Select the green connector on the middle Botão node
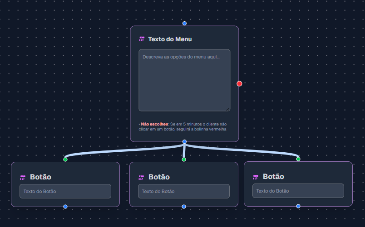The height and width of the screenshot is (227, 365). click(184, 159)
